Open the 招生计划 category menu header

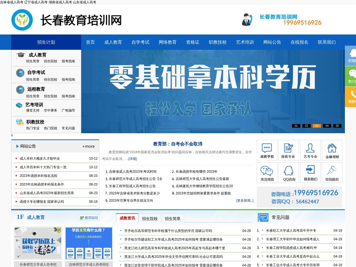46,42
